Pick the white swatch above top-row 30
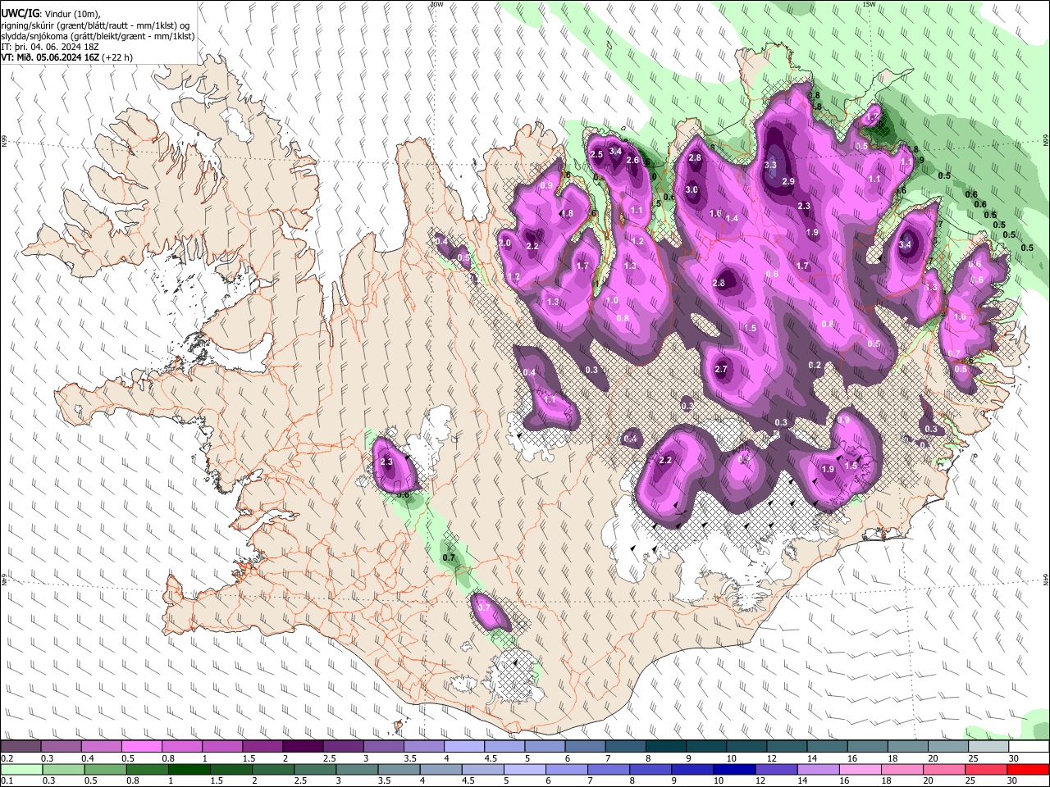This screenshot has width=1050, height=787. click(x=1029, y=747)
